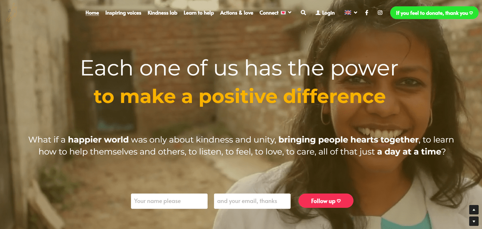Click the pink Follow up button
This screenshot has height=229, width=482.
click(x=326, y=201)
